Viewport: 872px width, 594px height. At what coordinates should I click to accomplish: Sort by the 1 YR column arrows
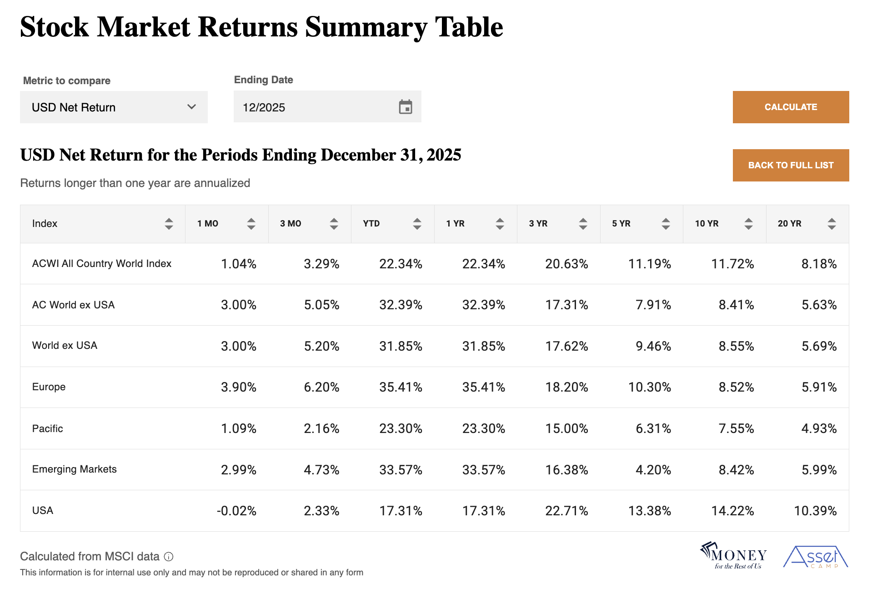click(500, 224)
